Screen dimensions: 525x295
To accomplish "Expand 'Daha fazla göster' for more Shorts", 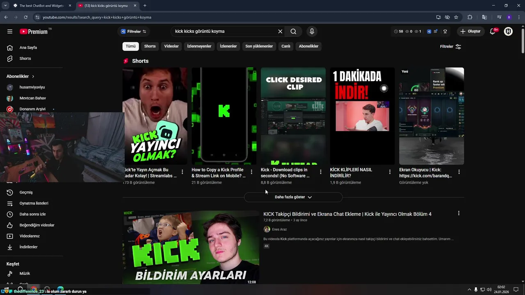I will (293, 197).
